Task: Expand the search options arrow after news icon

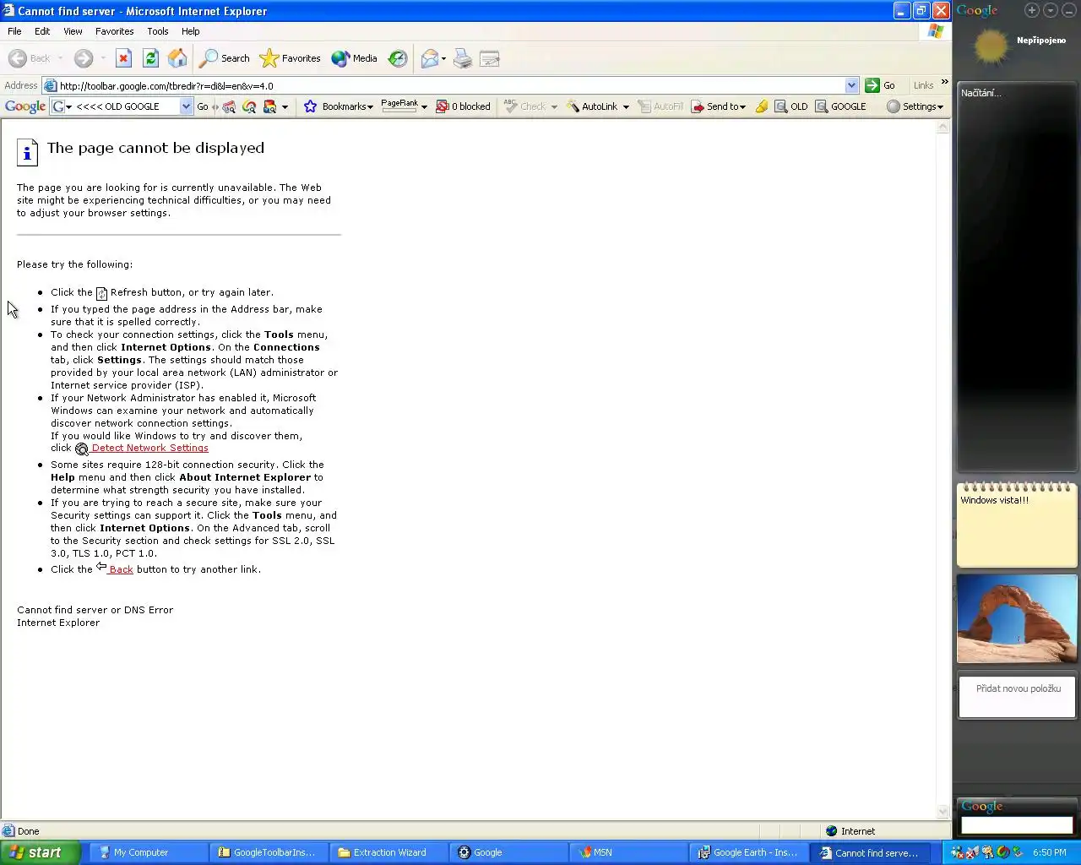Action: click(x=285, y=107)
